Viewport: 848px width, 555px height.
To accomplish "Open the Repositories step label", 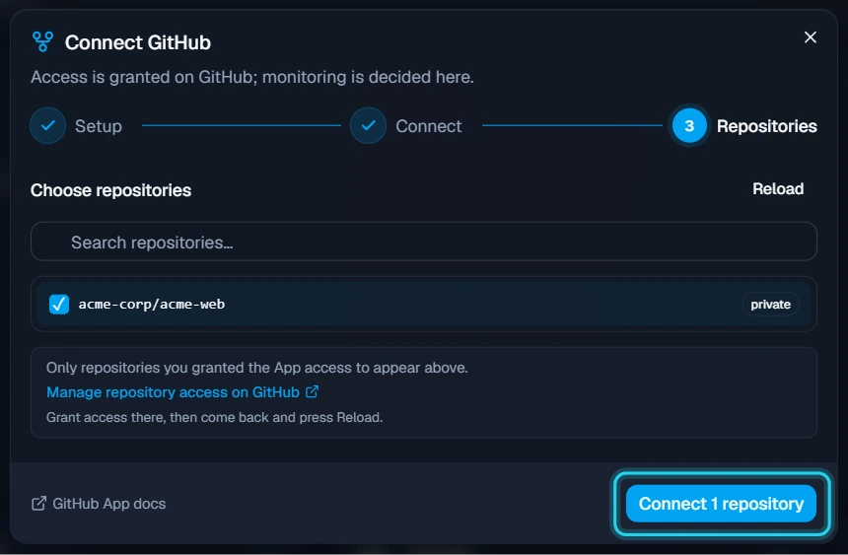I will tap(766, 126).
